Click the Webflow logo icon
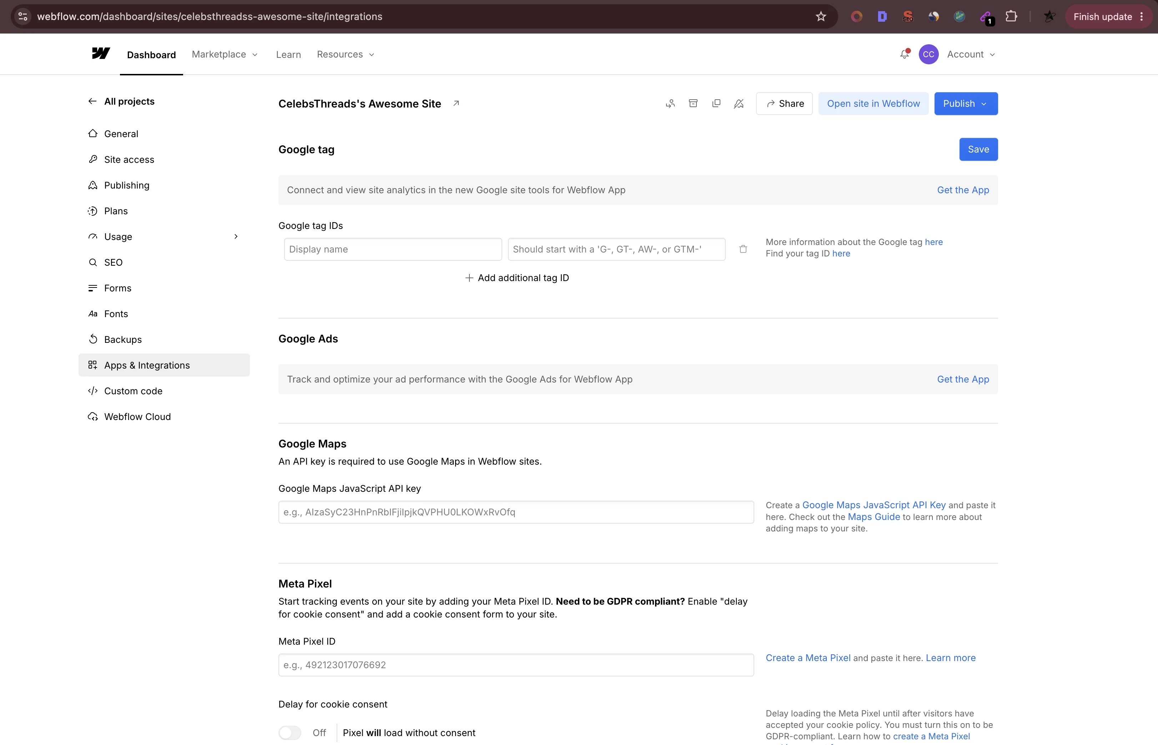Image resolution: width=1158 pixels, height=745 pixels. click(x=101, y=53)
